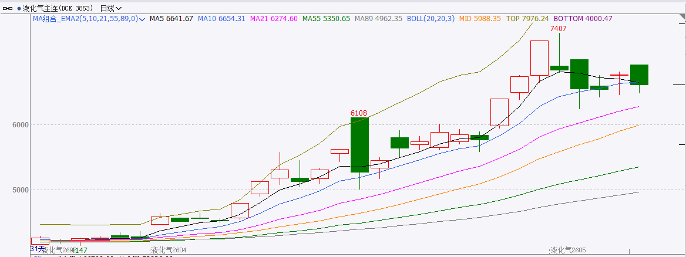Click the 6108 price marker on the chart

[x=359, y=113]
